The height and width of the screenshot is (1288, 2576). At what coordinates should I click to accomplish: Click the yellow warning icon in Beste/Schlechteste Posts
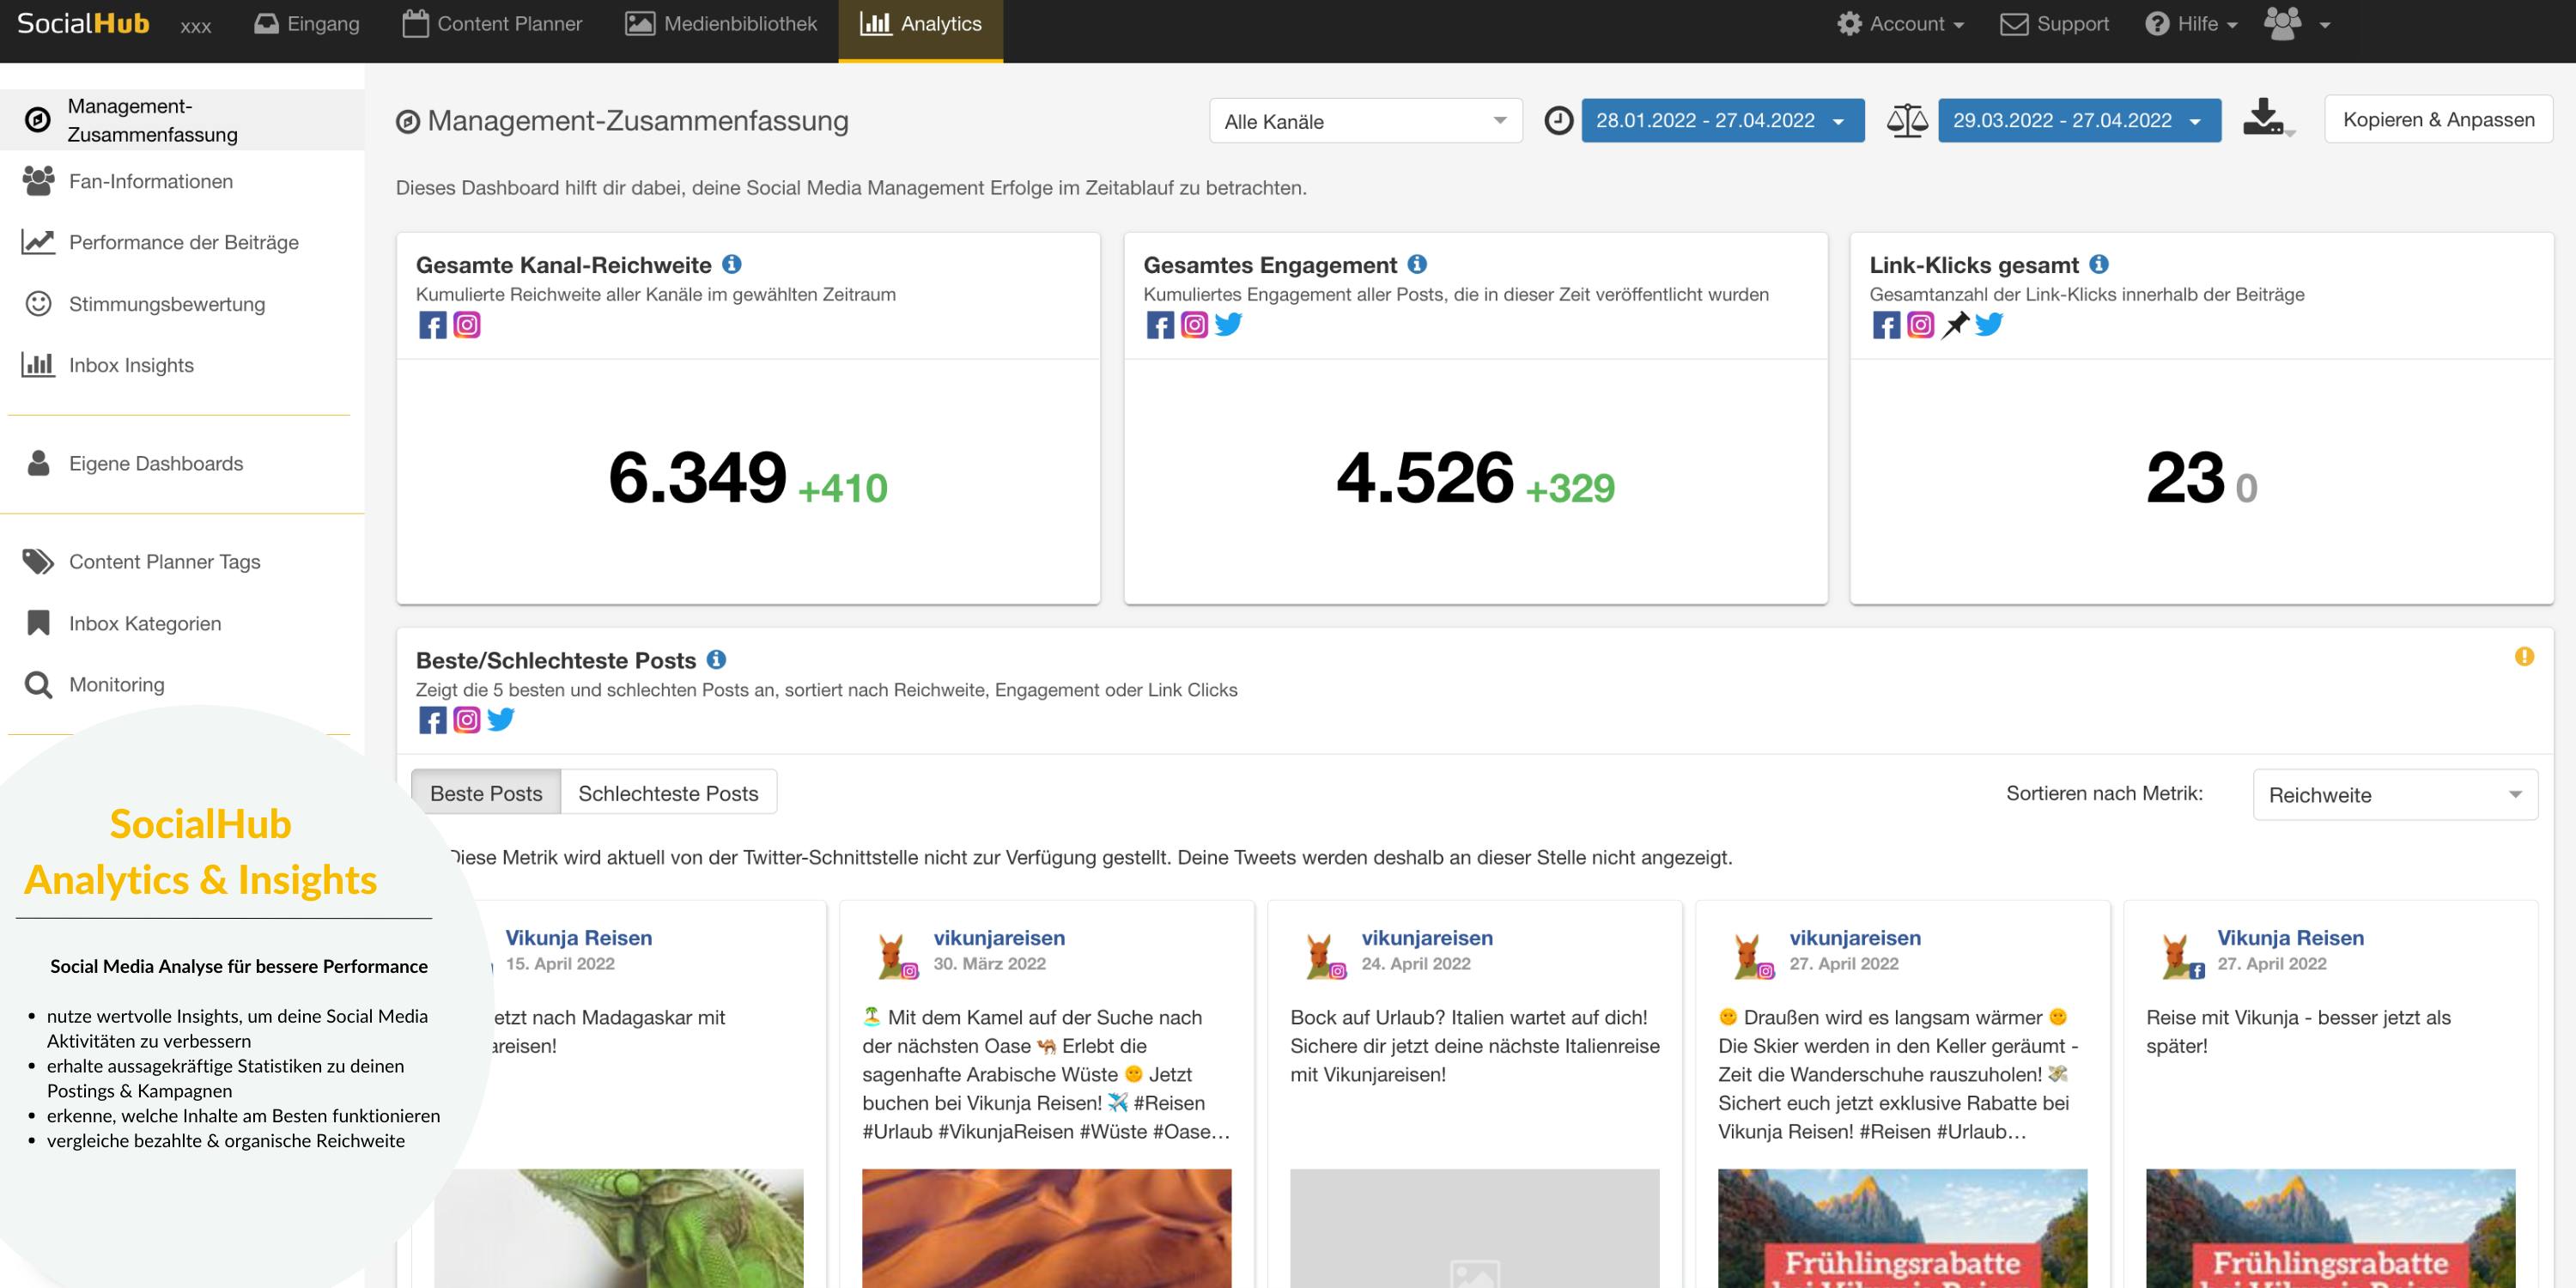(x=2524, y=657)
